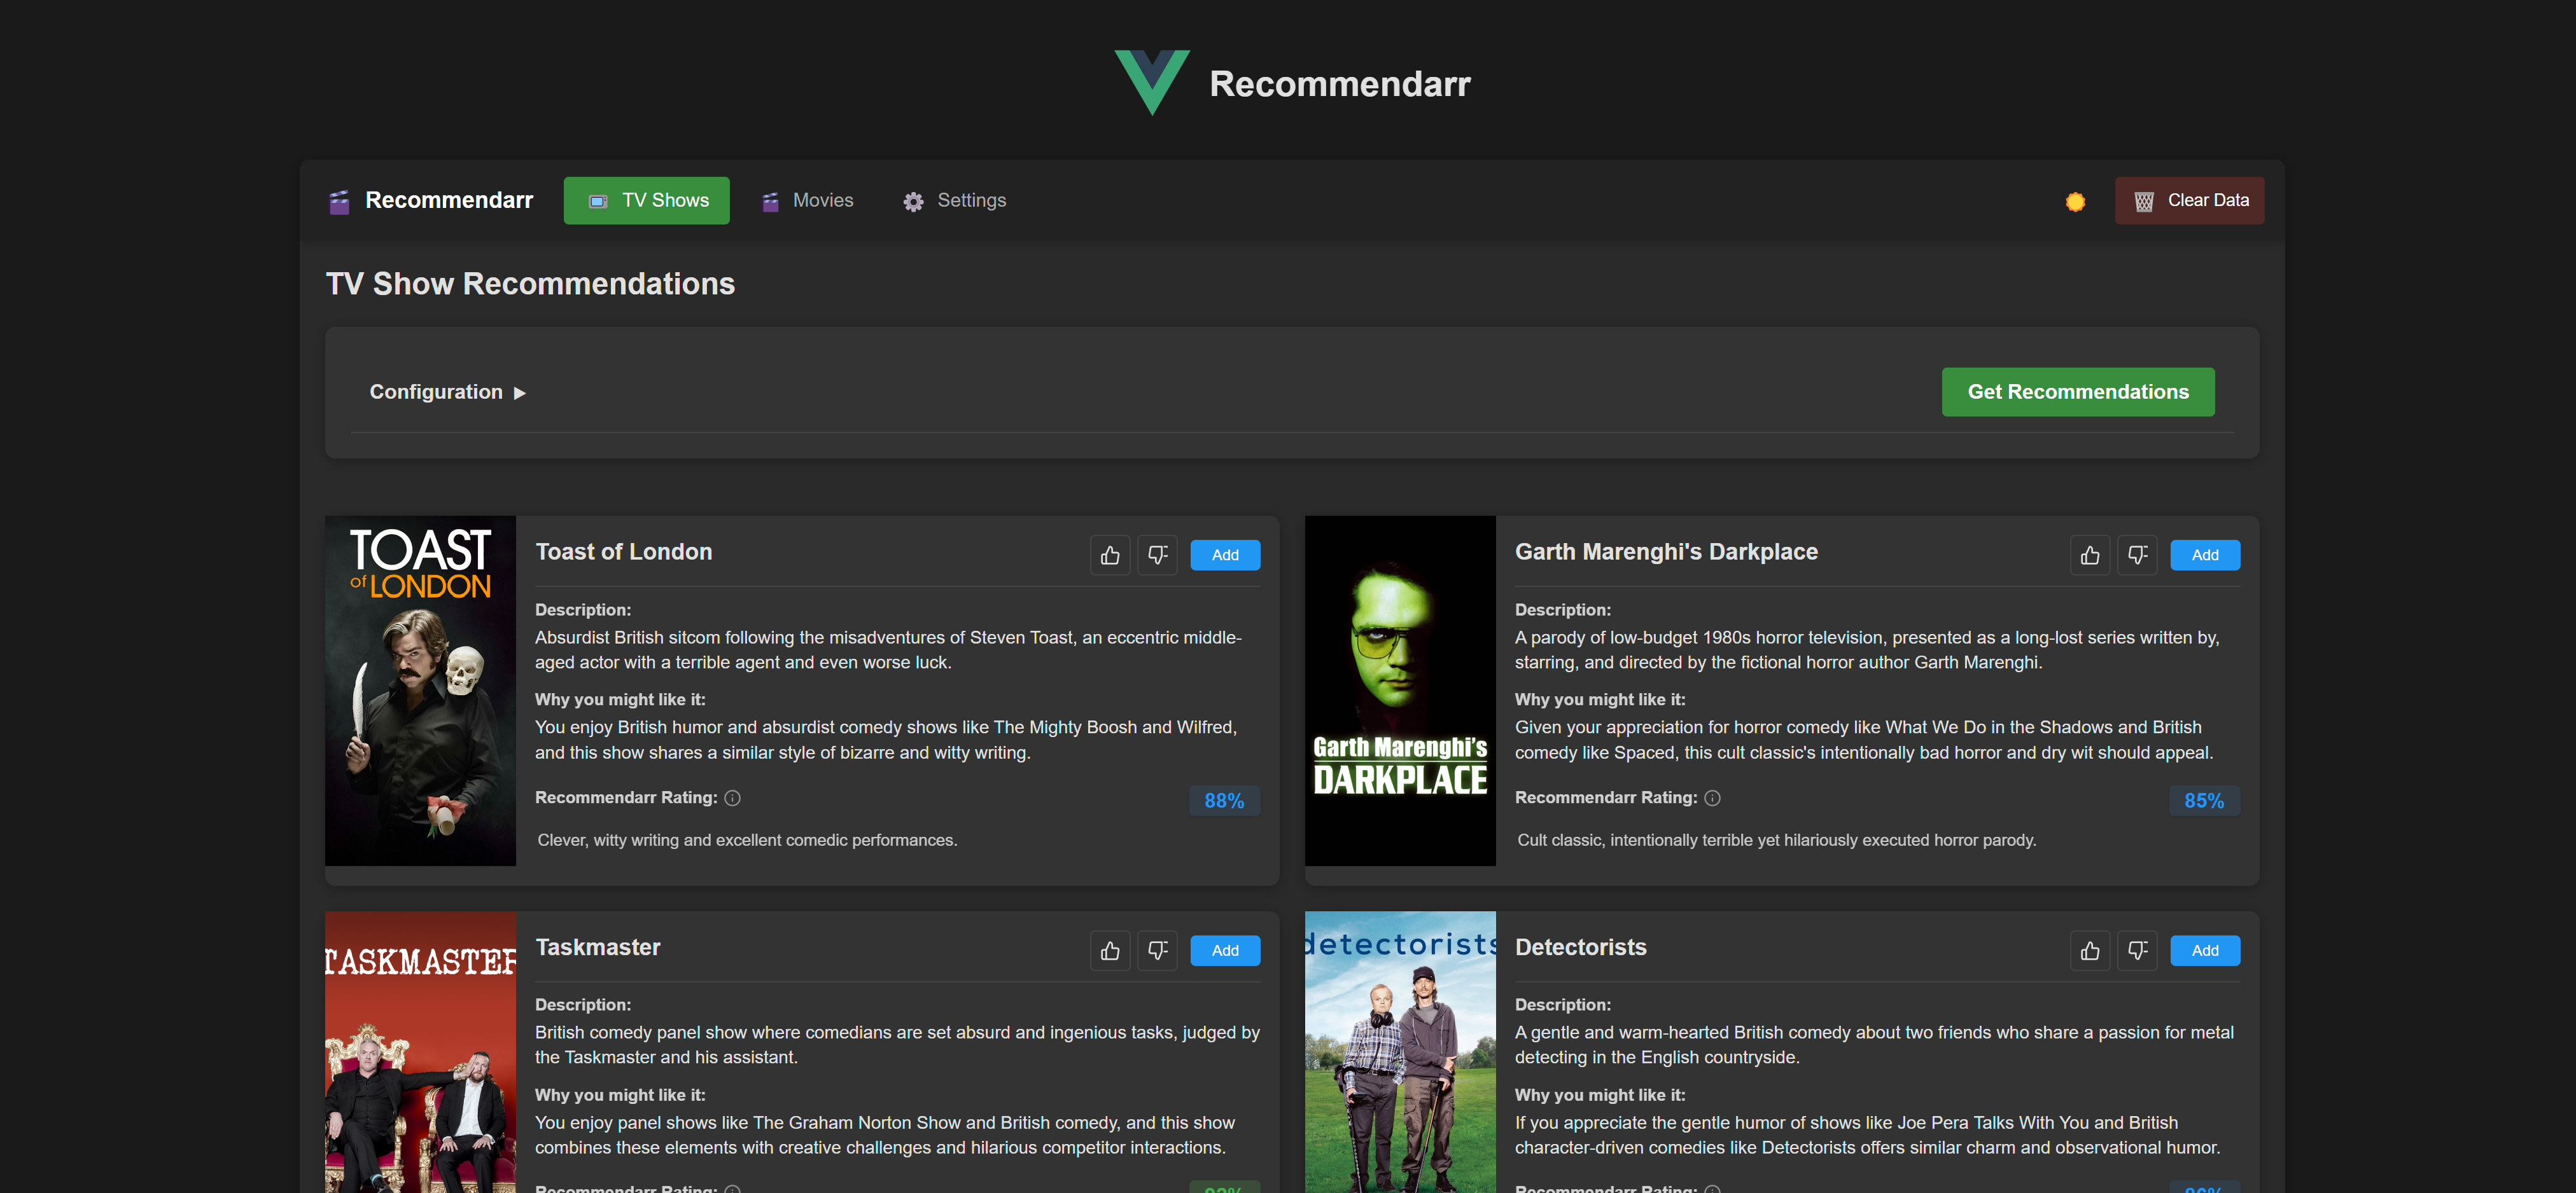The image size is (2576, 1193).
Task: Add Garth Marenghi's Darkplace to the library
Action: click(2205, 556)
